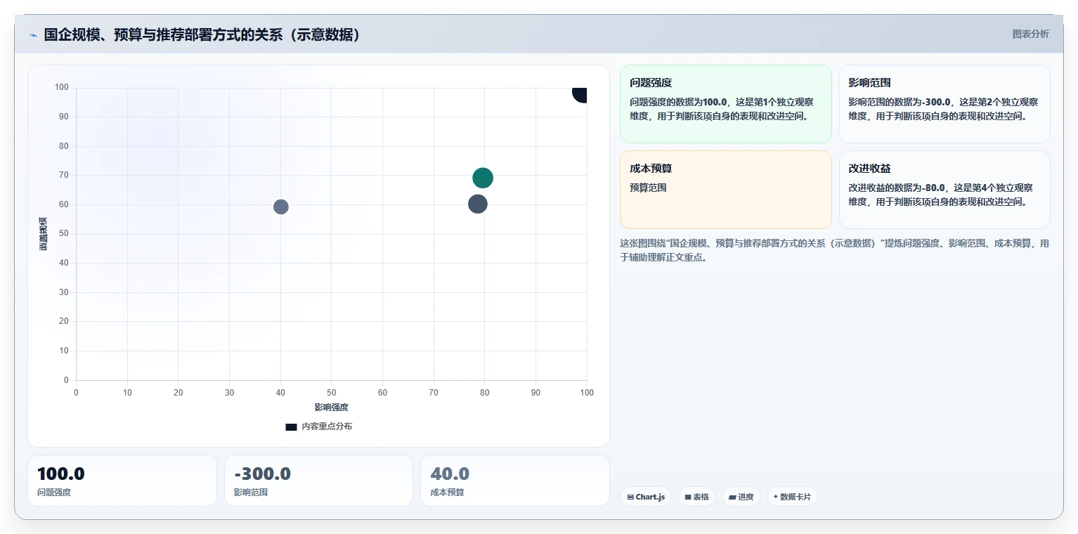Click the 覆盖规模 y-axis title
The image size is (1078, 534).
coord(43,234)
